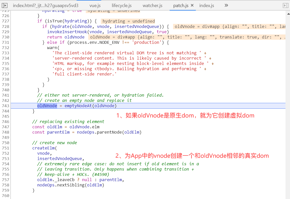
Task: Click highlighted oldVnode variable on line 743
Action: coord(47,106)
